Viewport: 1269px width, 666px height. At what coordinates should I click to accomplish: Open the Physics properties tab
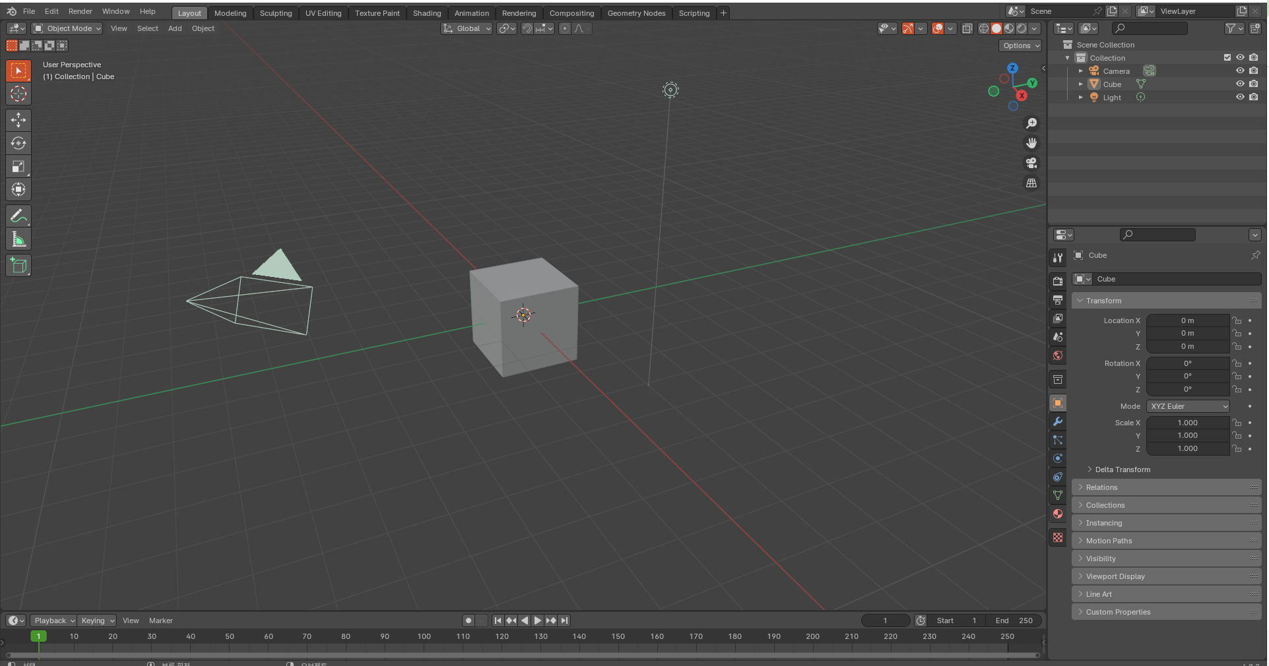[x=1058, y=458]
